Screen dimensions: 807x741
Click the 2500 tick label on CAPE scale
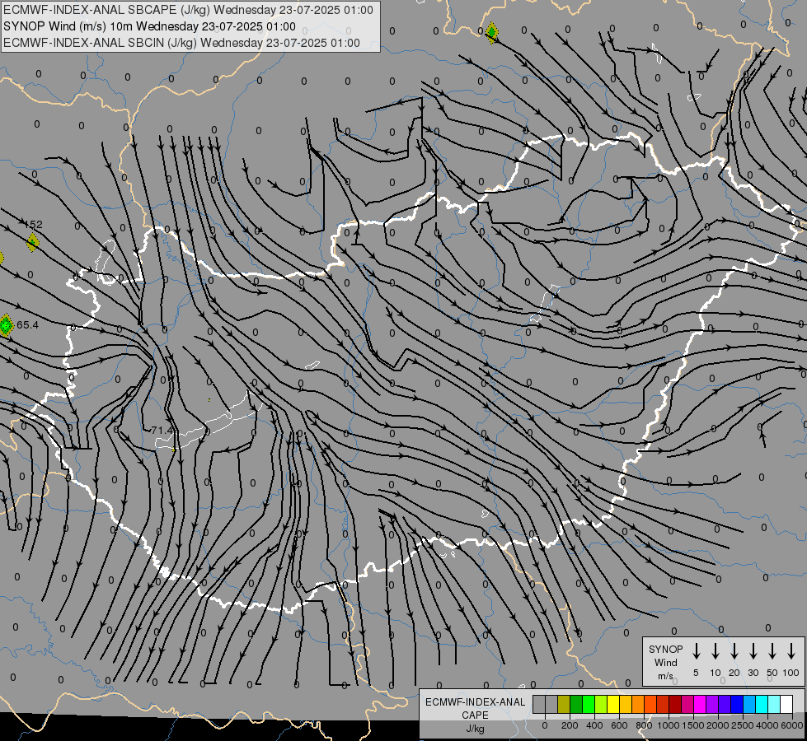[743, 725]
